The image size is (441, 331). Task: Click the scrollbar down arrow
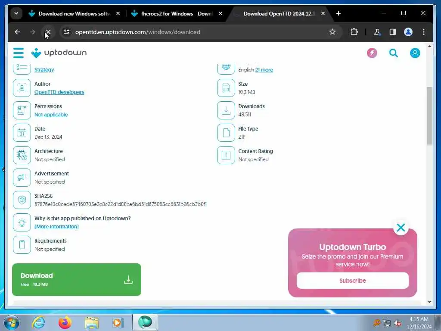click(x=429, y=302)
